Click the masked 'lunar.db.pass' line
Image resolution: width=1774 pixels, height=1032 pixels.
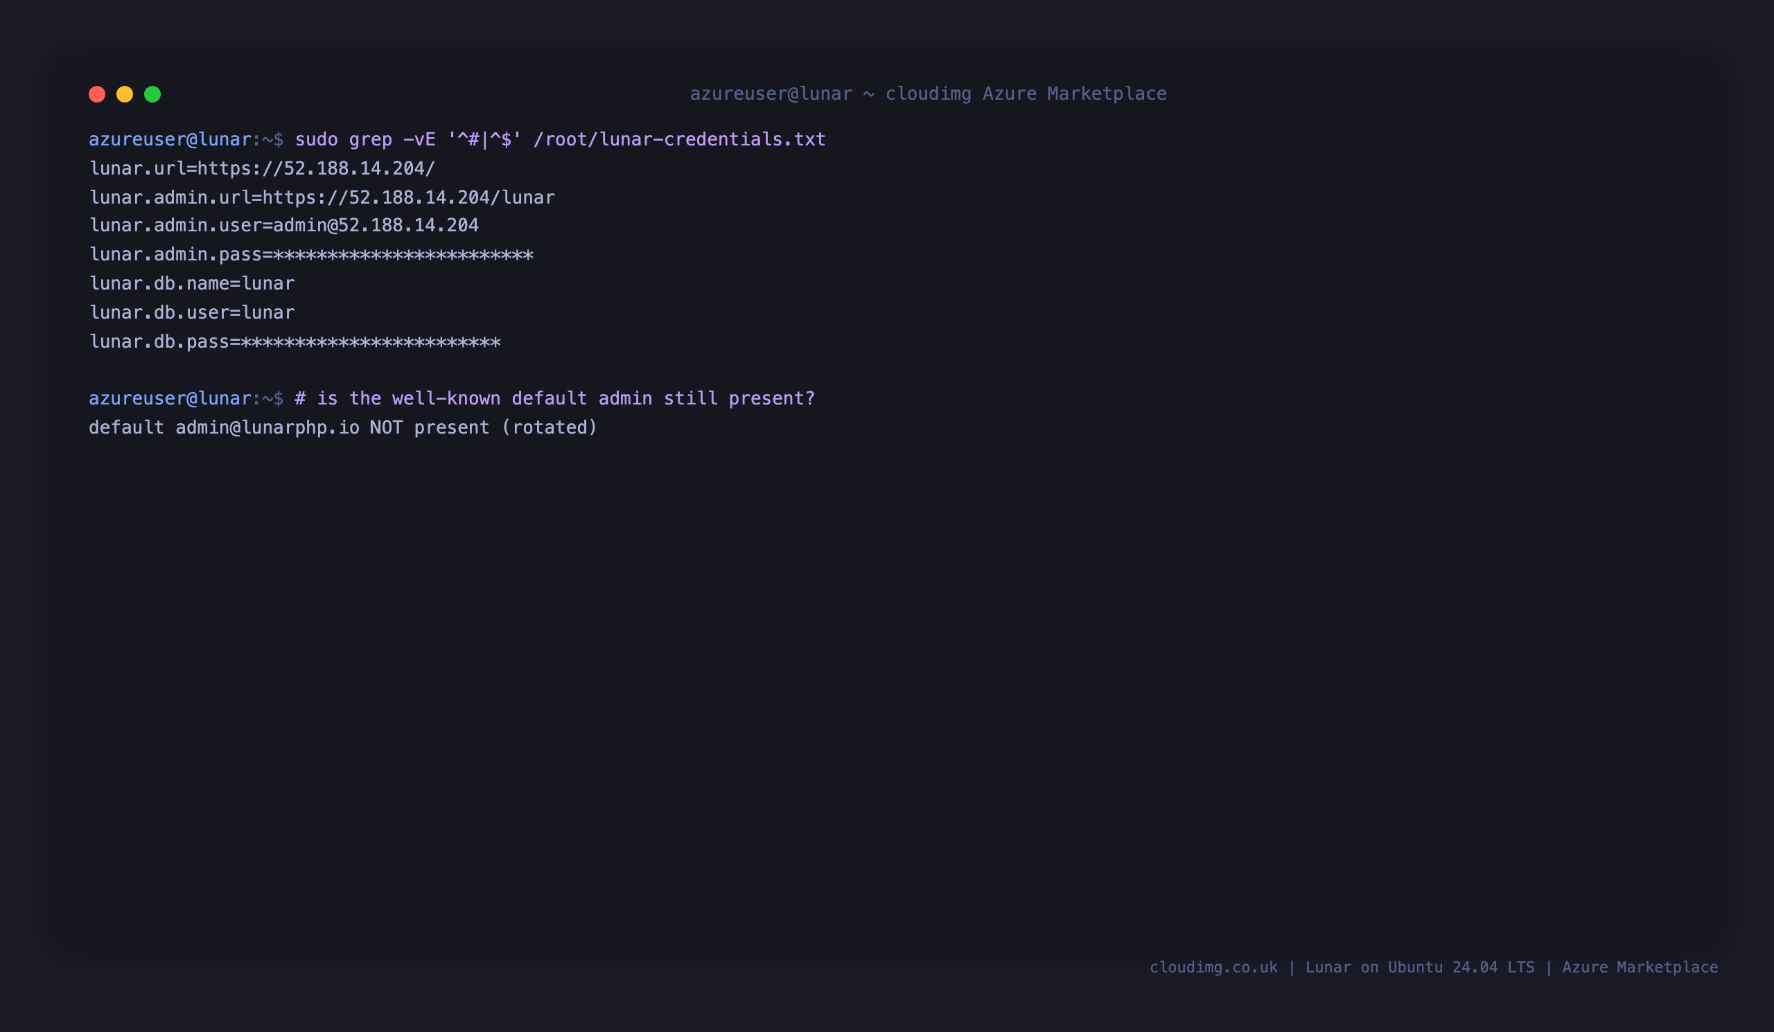[295, 342]
